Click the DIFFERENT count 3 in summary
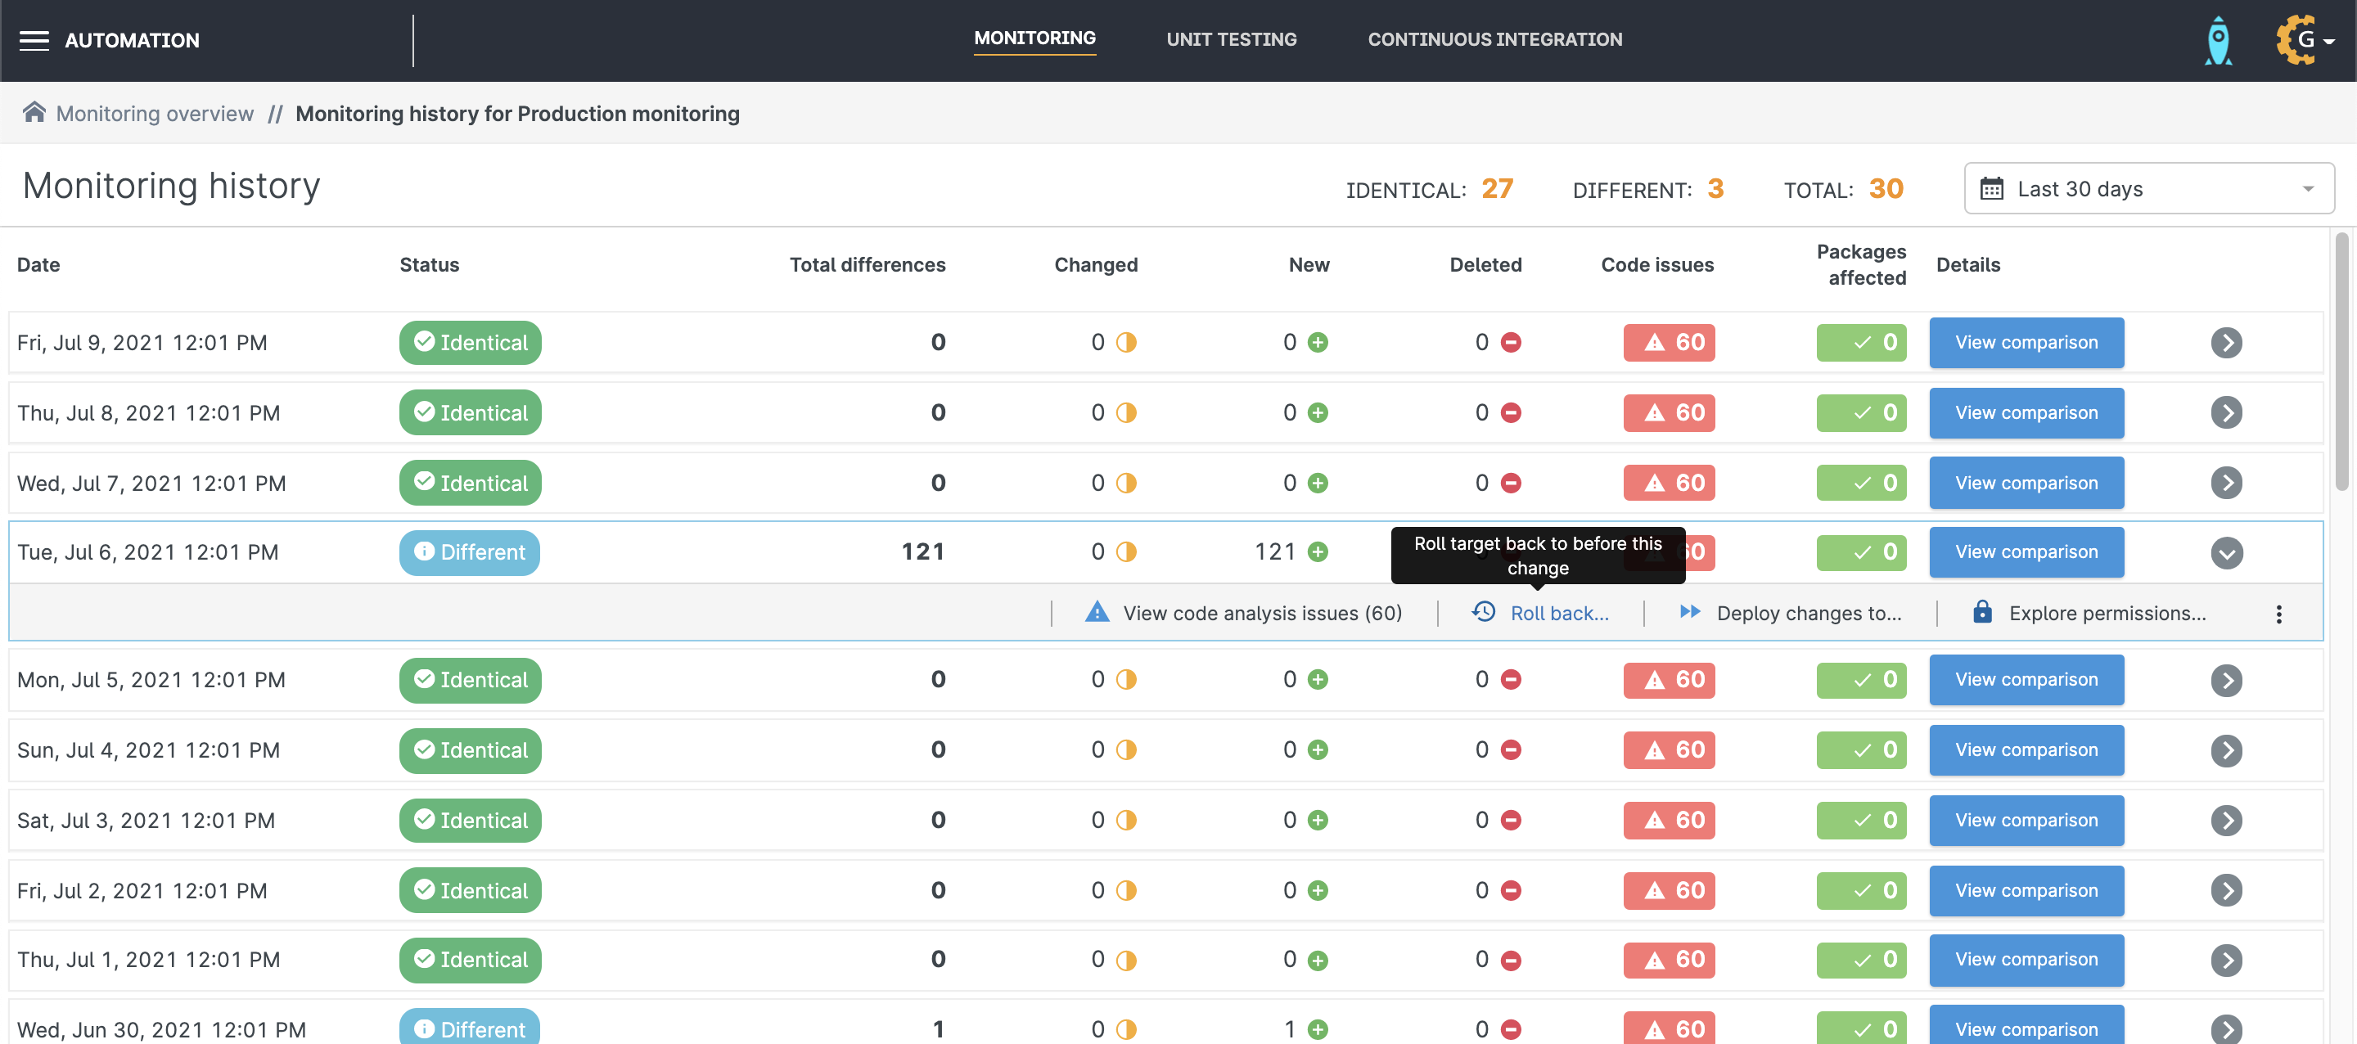 click(x=1715, y=188)
